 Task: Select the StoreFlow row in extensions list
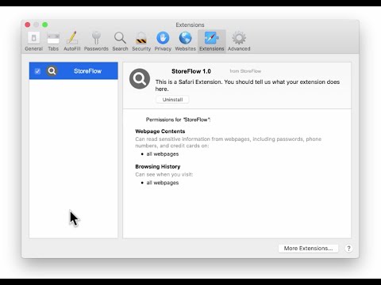tap(74, 70)
